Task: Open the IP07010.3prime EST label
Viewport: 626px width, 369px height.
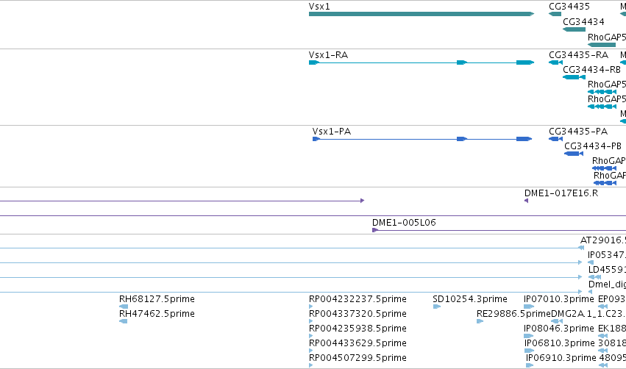Action: point(559,299)
